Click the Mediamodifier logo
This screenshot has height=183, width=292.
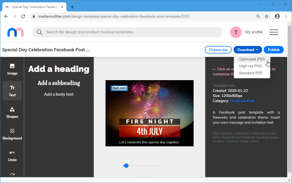point(15,32)
